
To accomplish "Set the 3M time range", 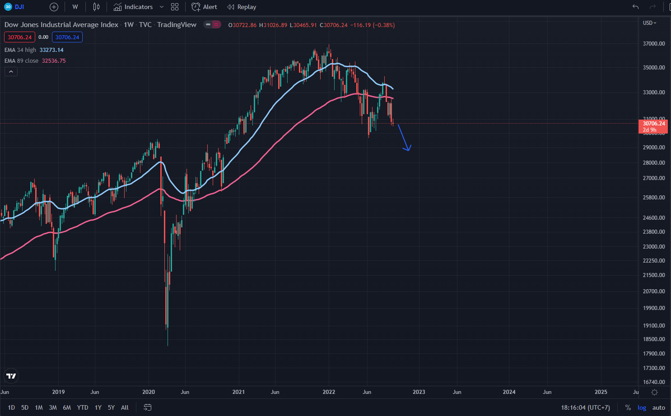I will (x=53, y=407).
